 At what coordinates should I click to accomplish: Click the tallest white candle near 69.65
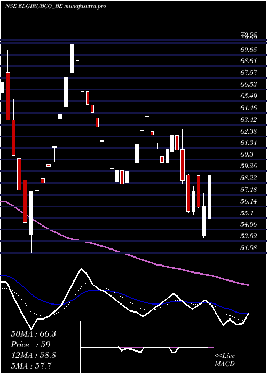(x=72, y=59)
